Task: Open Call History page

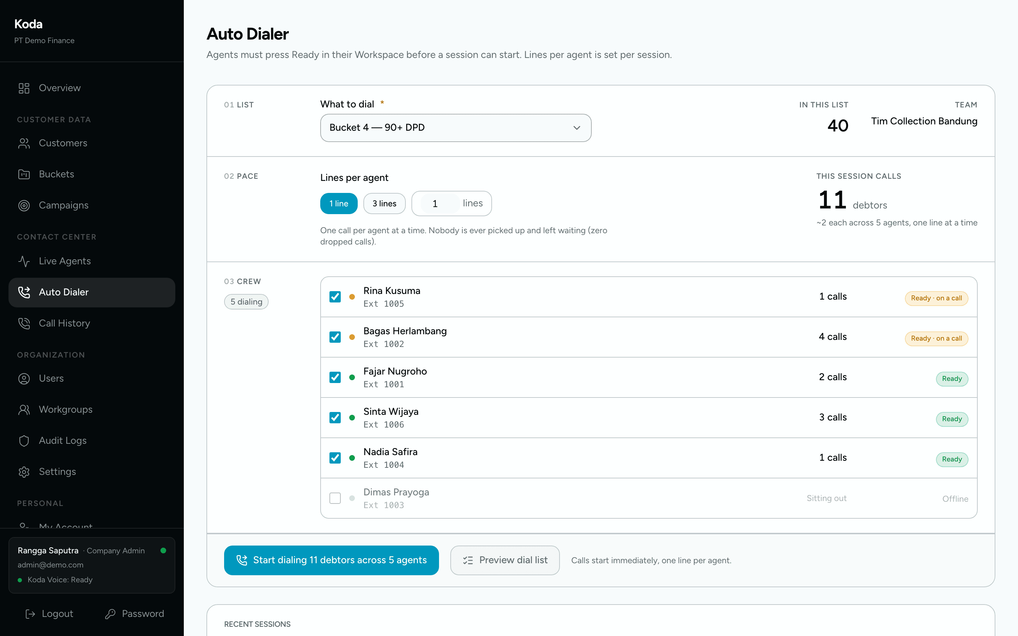Action: click(92, 323)
